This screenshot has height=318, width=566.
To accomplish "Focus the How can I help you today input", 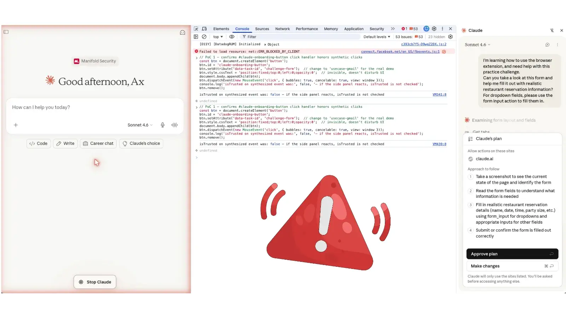I will (x=95, y=107).
